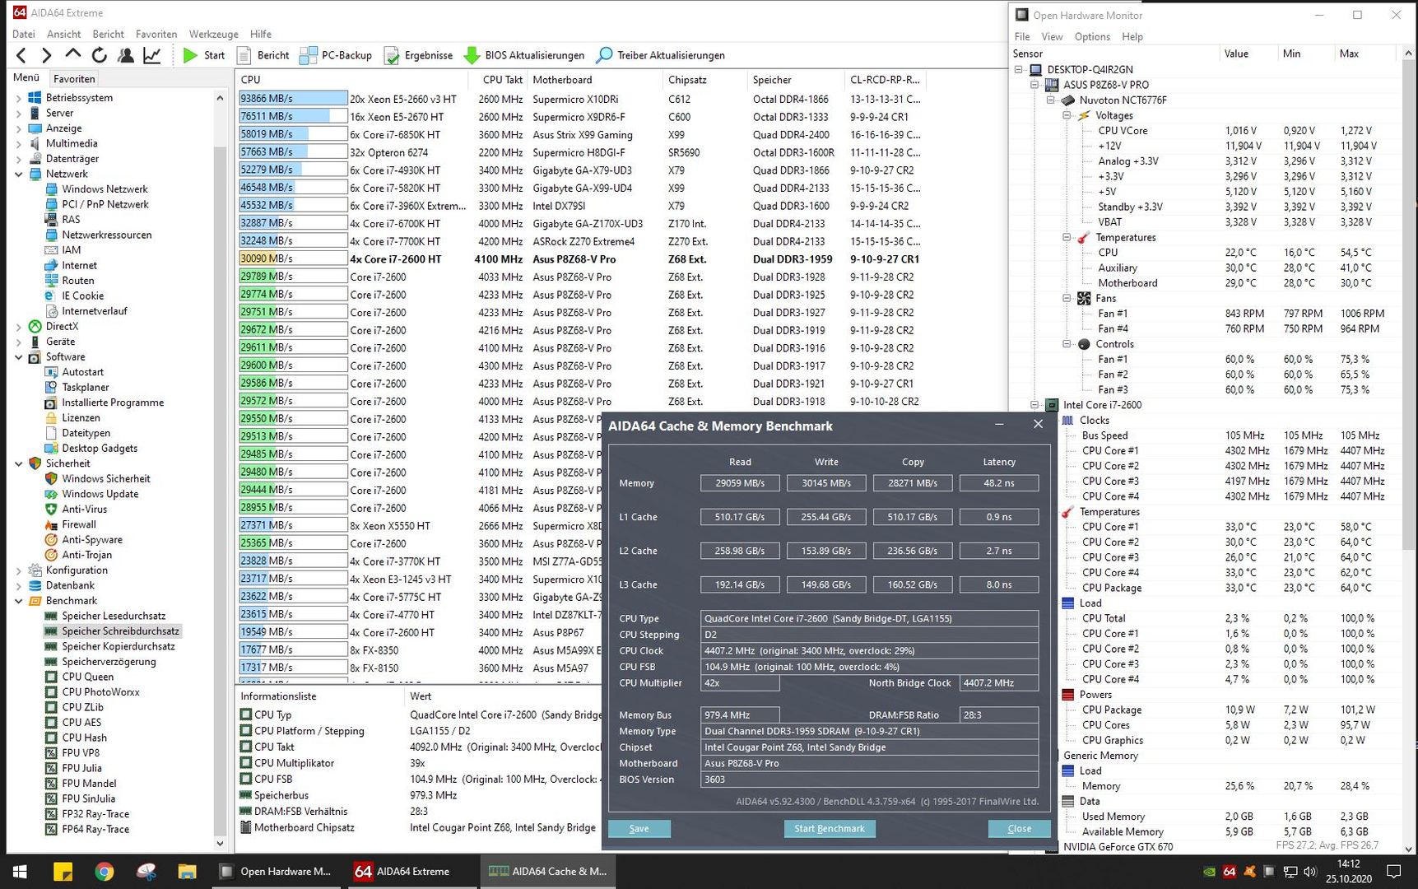Image resolution: width=1418 pixels, height=889 pixels.
Task: Switch to the Favoriten tab in sidebar
Action: [x=74, y=79]
